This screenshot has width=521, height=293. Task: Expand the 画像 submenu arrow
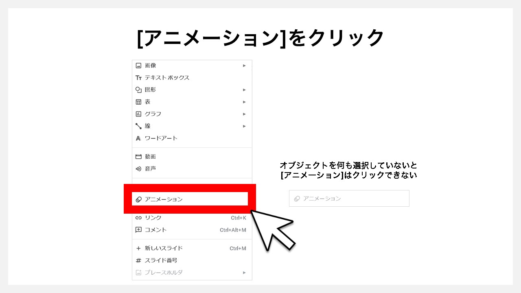tap(244, 65)
